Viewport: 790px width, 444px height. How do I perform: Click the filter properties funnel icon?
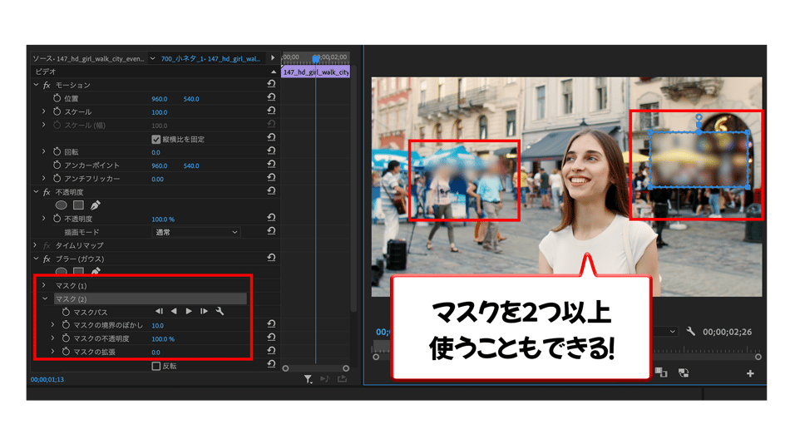tap(308, 379)
